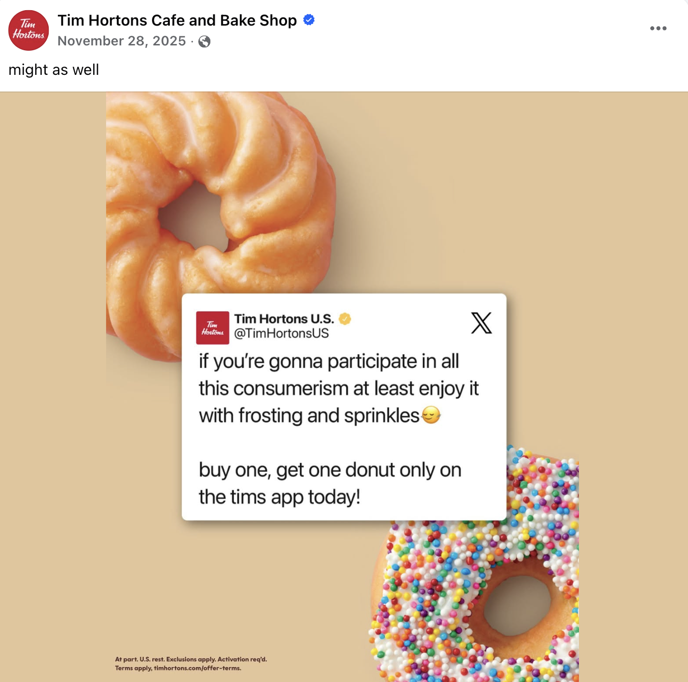Click the Tim Hortons U.S. tweet name
The image size is (688, 682).
point(284,319)
